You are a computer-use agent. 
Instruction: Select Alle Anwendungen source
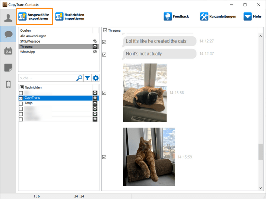pos(59,36)
